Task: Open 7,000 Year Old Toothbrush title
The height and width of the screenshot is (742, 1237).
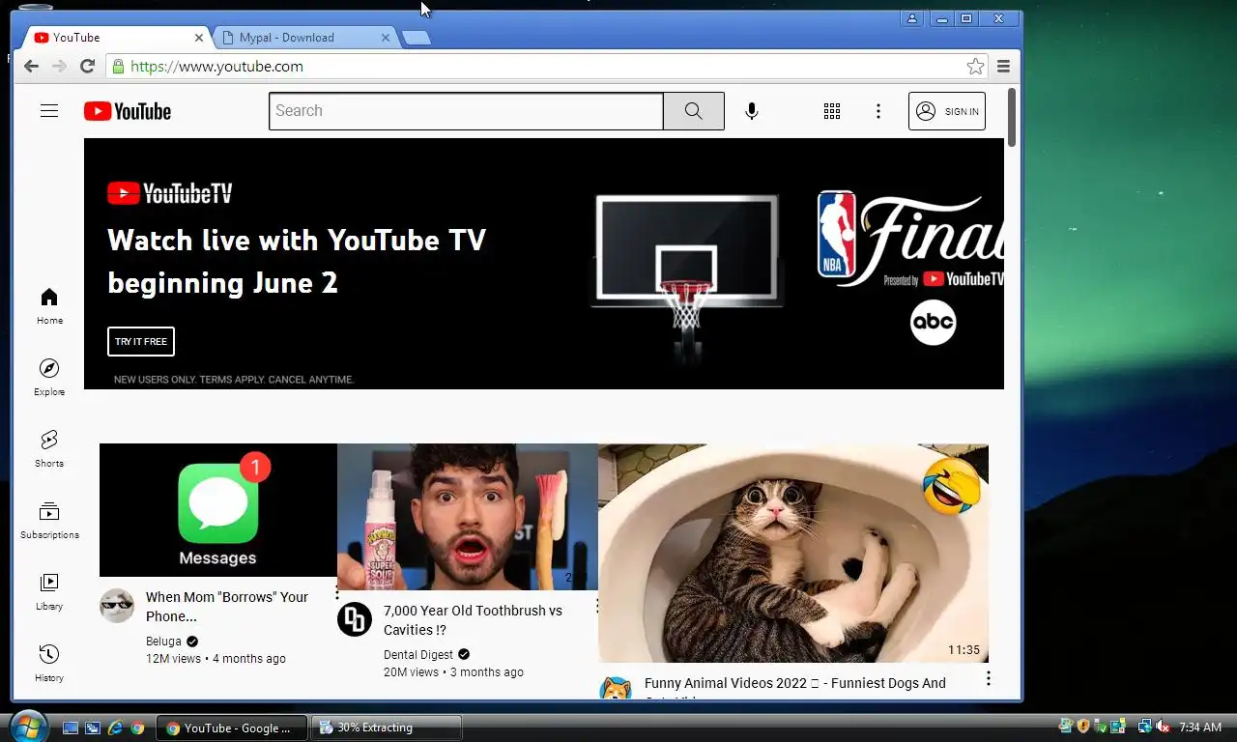Action: 473,620
